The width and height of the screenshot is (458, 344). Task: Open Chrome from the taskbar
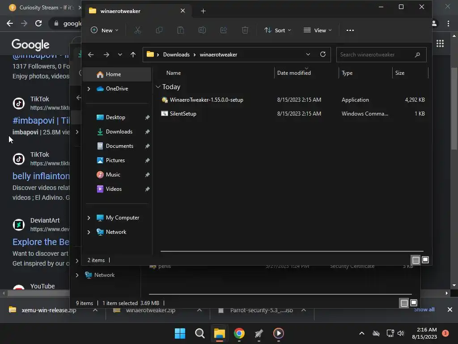click(x=239, y=333)
